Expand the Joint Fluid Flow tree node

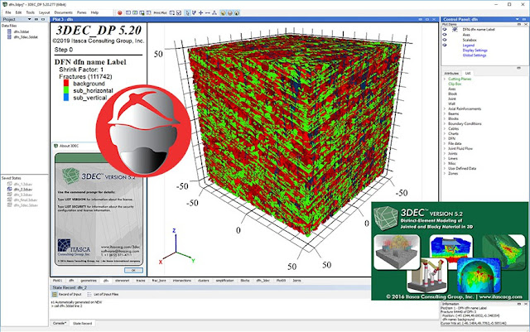[445, 148]
